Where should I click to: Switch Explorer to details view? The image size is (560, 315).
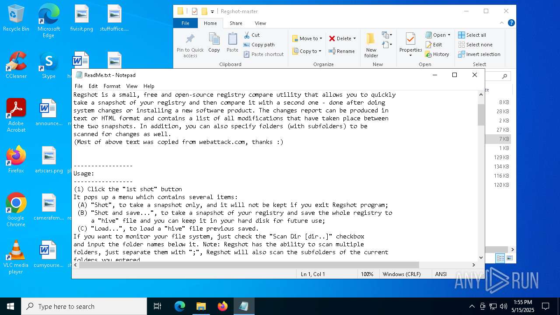coord(500,258)
